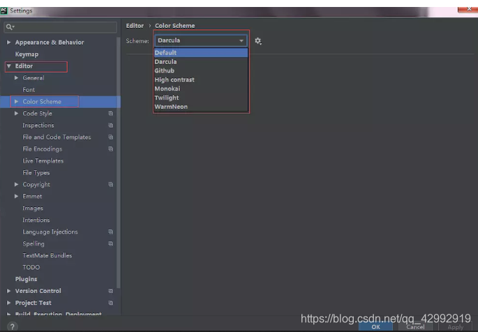Click project-level icon beside Inspections
This screenshot has height=332, width=478.
(x=111, y=125)
